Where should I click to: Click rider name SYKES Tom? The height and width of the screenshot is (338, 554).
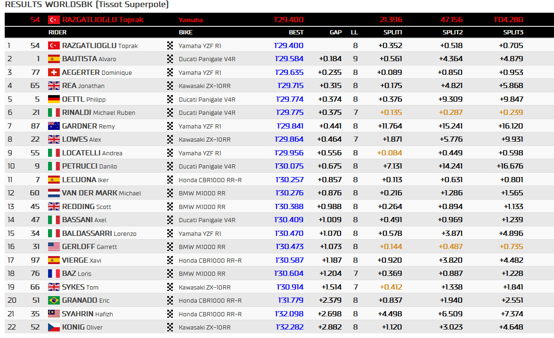(80, 287)
